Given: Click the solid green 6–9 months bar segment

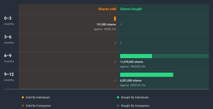Looking at the screenshot, I should 136,56.
